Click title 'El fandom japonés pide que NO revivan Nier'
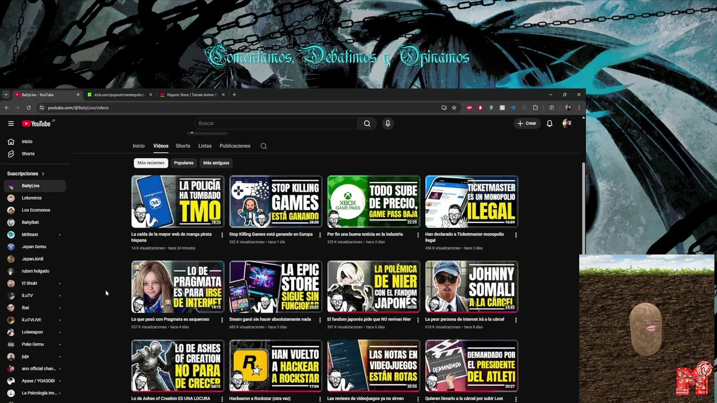The height and width of the screenshot is (403, 717). [369, 320]
